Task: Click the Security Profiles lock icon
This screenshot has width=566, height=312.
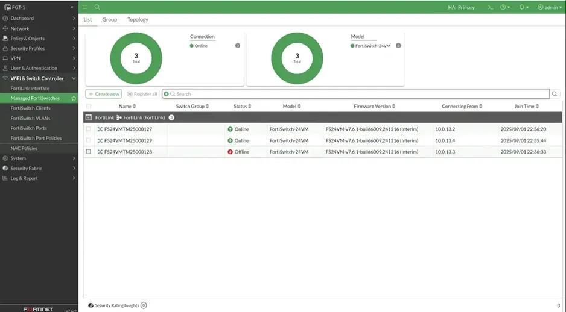Action: point(5,48)
